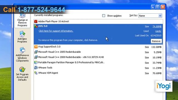
Task: Click the 5.25MB size value
Action: point(157,52)
